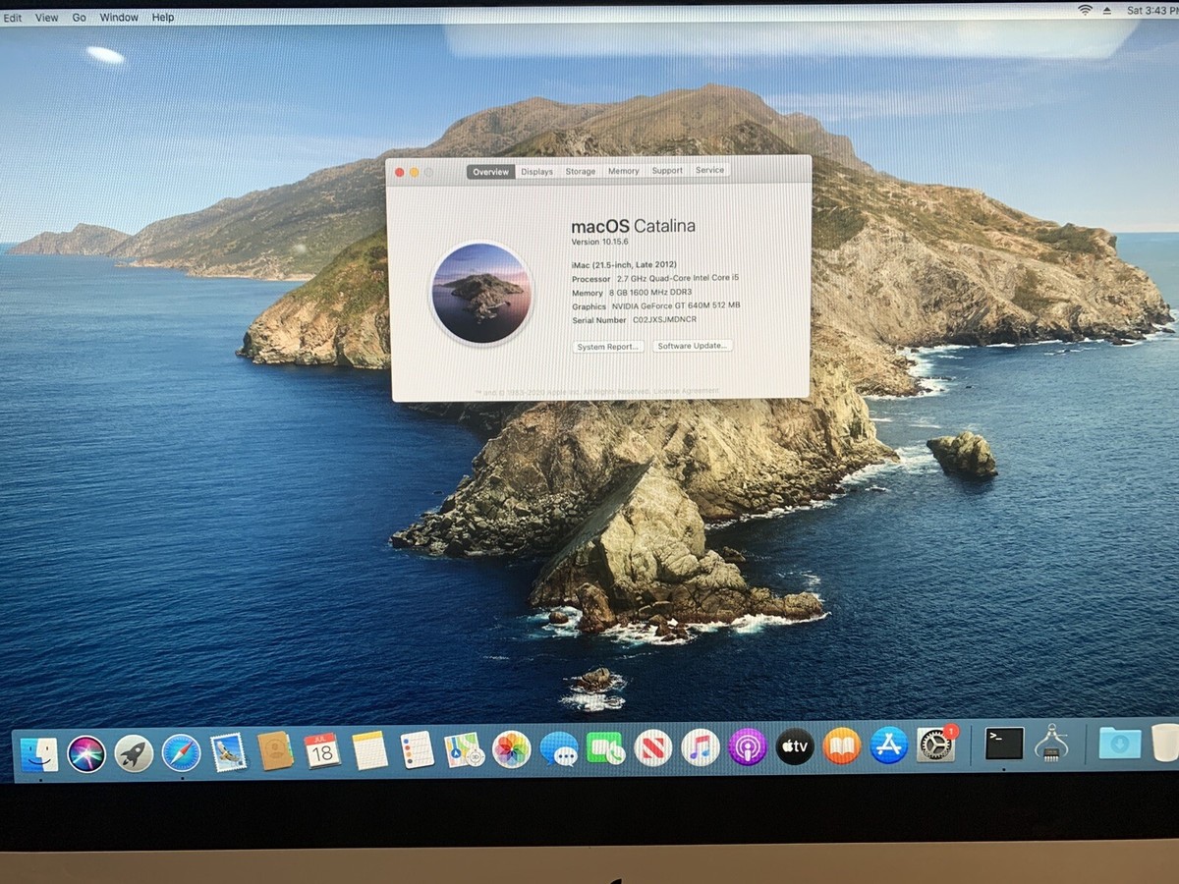Click the Software Update button
The height and width of the screenshot is (884, 1179).
(693, 346)
